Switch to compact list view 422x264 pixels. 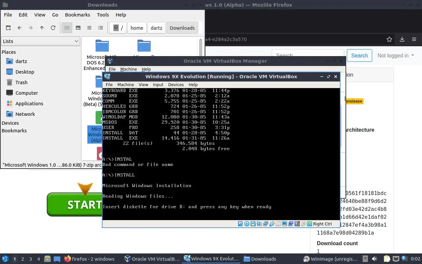click(x=89, y=28)
